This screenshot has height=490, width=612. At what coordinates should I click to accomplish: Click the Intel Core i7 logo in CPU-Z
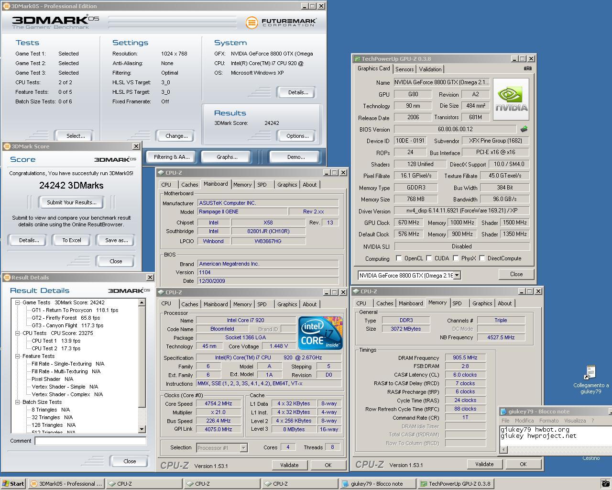tap(320, 333)
